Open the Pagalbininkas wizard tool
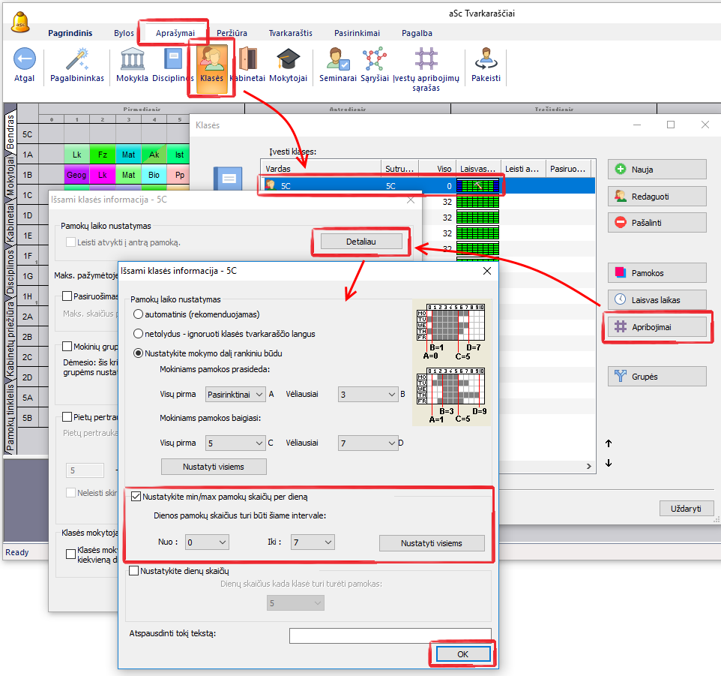The image size is (721, 676). 77,60
